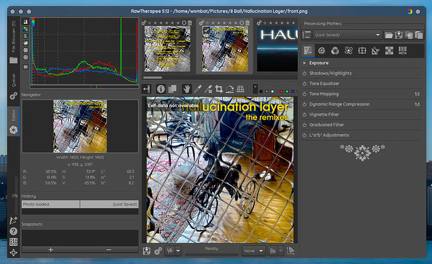
Task: Select the white balance picker tool
Action: [x=198, y=89]
